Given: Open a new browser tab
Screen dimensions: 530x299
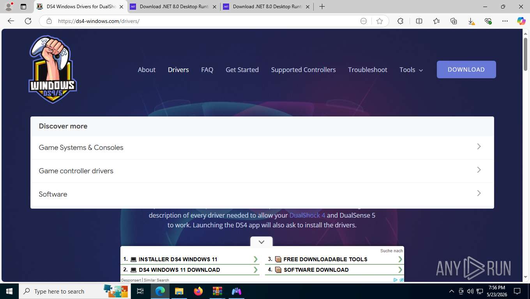Looking at the screenshot, I should (322, 7).
